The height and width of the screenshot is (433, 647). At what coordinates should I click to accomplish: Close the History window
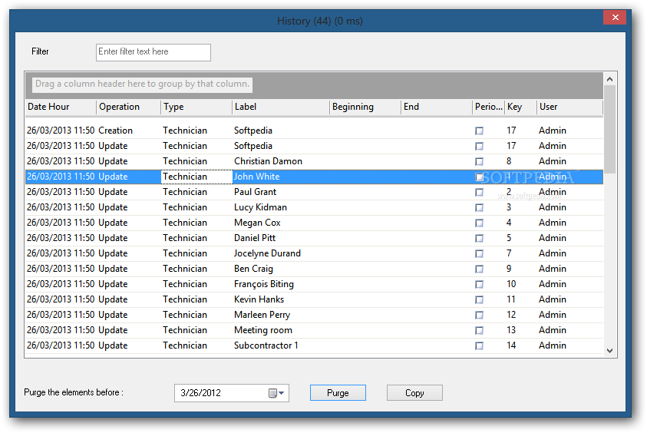point(615,18)
